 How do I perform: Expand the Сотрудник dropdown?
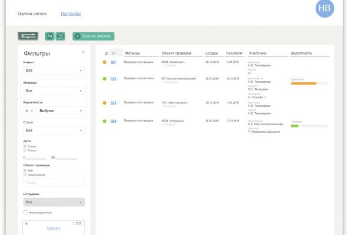pyautogui.click(x=54, y=202)
